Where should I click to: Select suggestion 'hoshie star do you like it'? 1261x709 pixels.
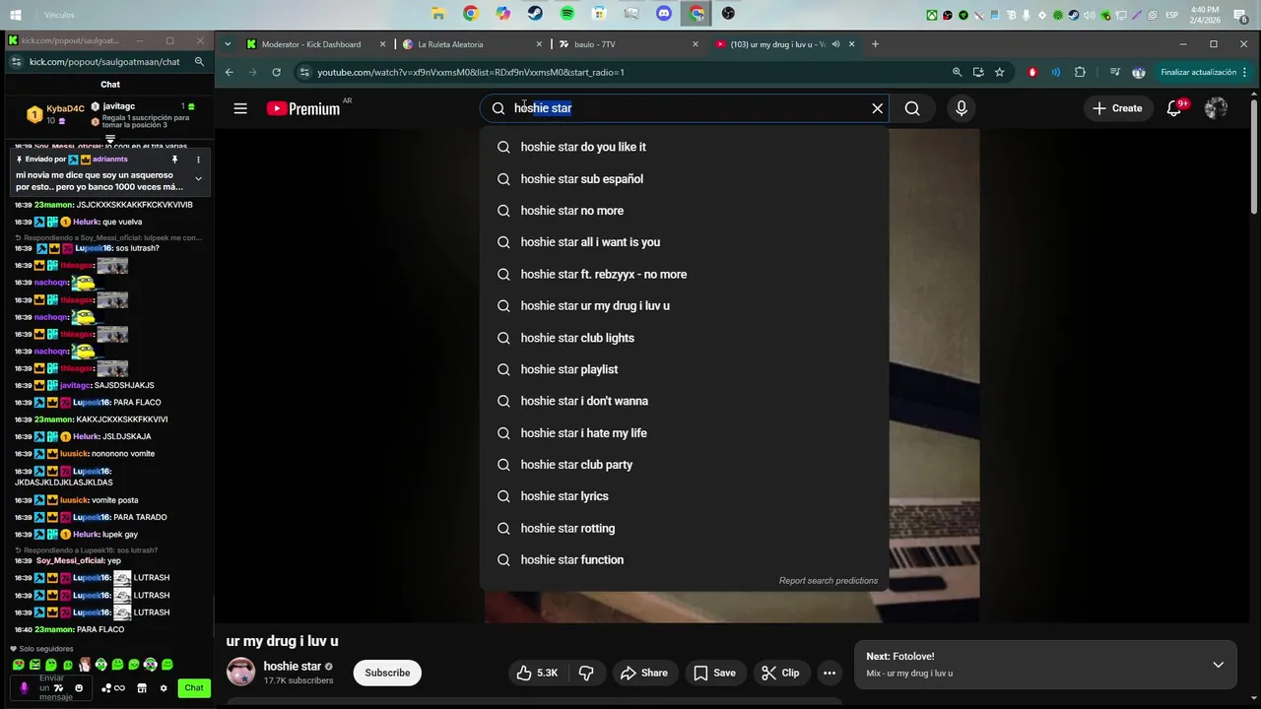(684, 147)
